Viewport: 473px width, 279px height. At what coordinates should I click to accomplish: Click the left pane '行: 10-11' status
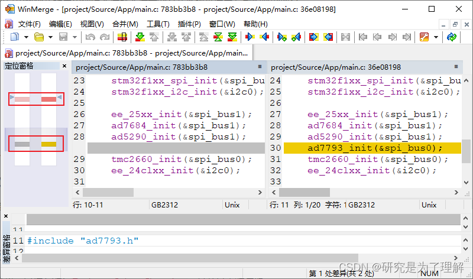88,205
